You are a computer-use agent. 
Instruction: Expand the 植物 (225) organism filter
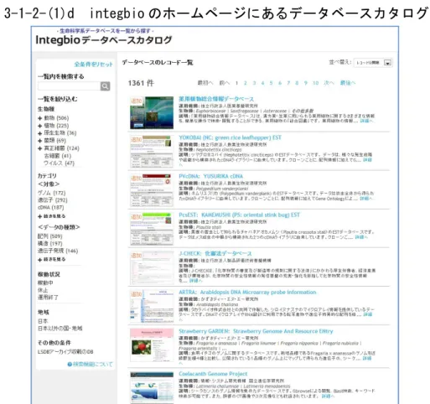[39, 126]
